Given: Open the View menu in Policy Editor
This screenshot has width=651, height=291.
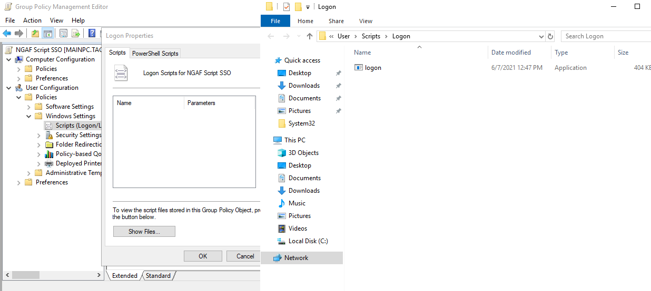Looking at the screenshot, I should (56, 20).
